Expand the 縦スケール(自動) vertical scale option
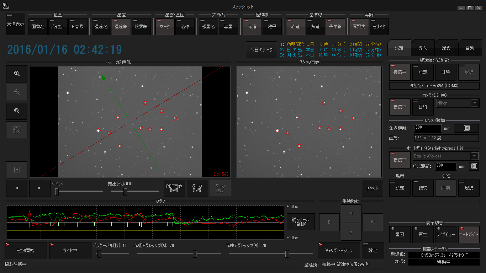 [300, 221]
